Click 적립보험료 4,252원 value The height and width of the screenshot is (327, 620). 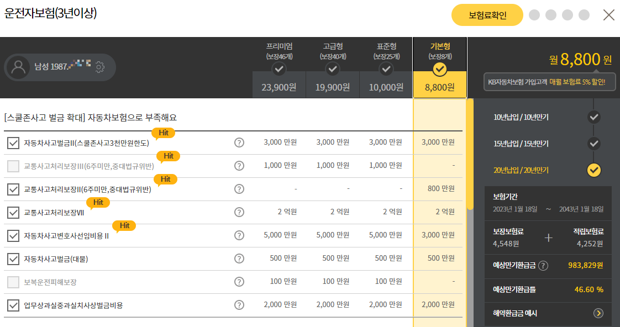(590, 244)
